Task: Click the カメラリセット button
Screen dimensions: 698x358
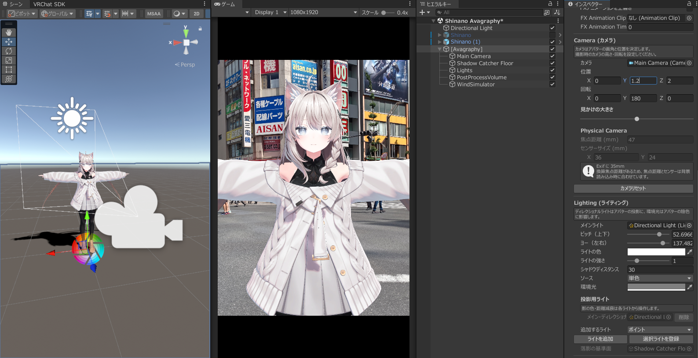Action: (x=633, y=188)
